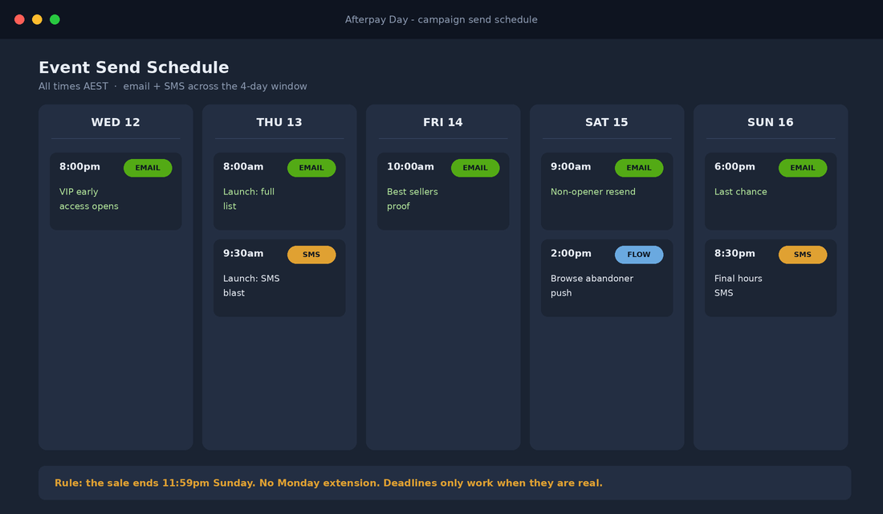Image resolution: width=883 pixels, height=514 pixels.
Task: Click the sale ends Sunday rule banner
Action: click(445, 483)
